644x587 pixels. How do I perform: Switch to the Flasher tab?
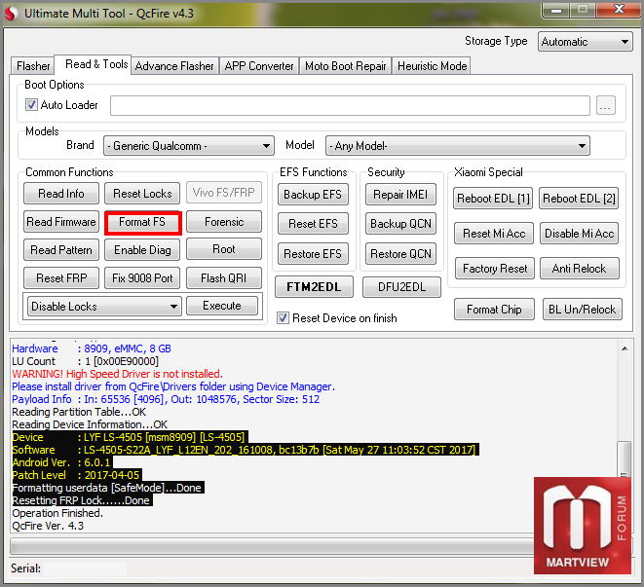(x=33, y=65)
